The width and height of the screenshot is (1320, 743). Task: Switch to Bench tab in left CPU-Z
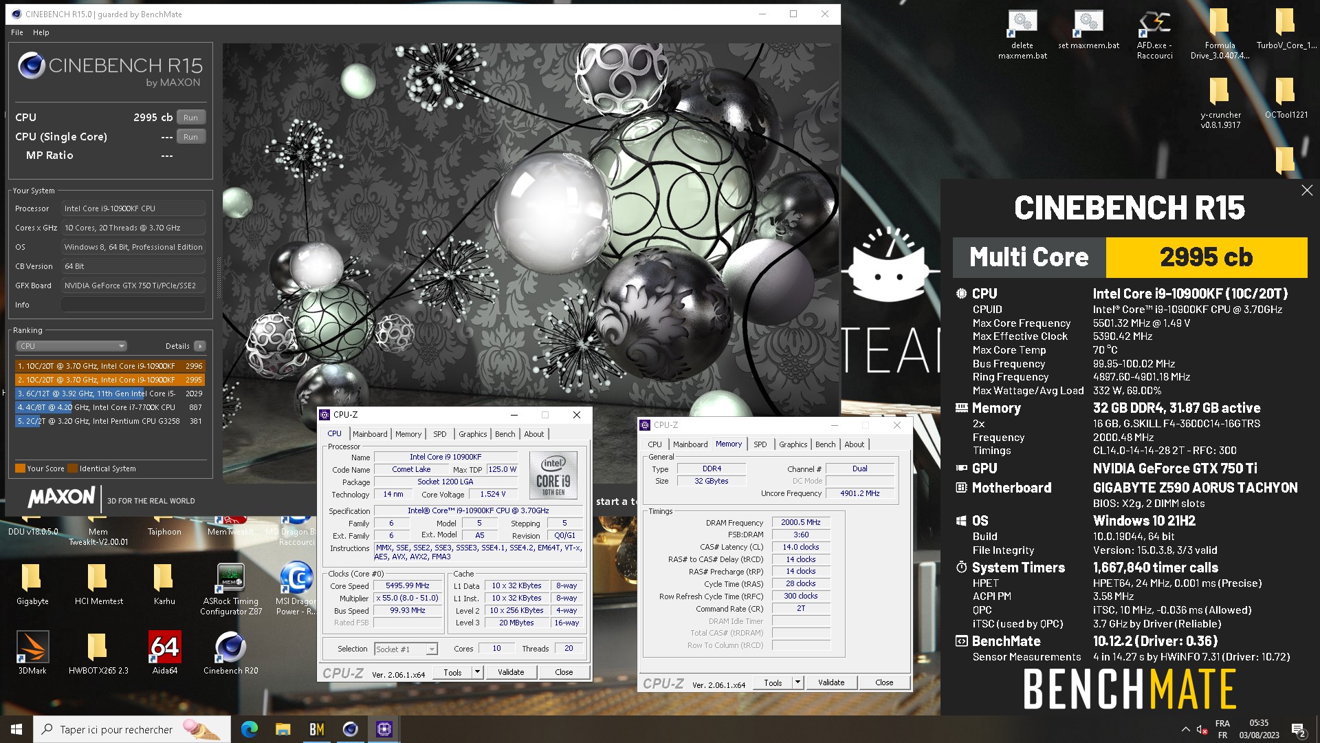pyautogui.click(x=505, y=434)
